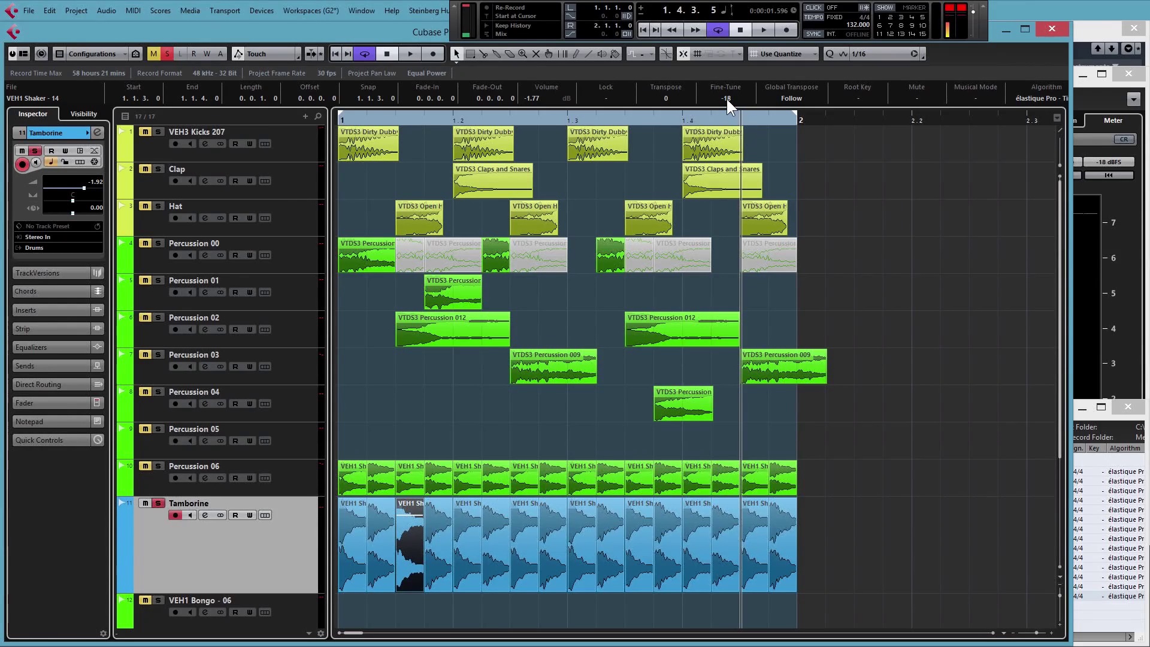
Task: Add a track with the plus icon
Action: (x=305, y=116)
